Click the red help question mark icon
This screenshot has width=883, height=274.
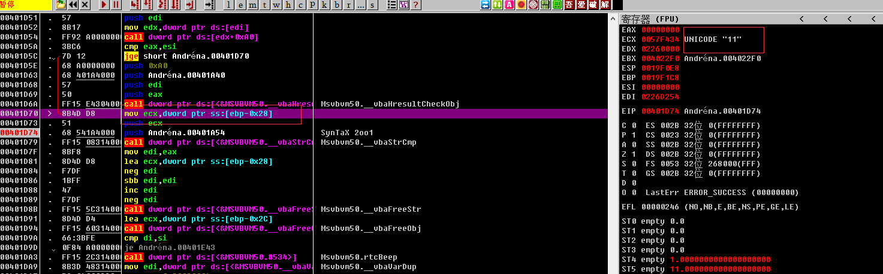pyautogui.click(x=415, y=5)
